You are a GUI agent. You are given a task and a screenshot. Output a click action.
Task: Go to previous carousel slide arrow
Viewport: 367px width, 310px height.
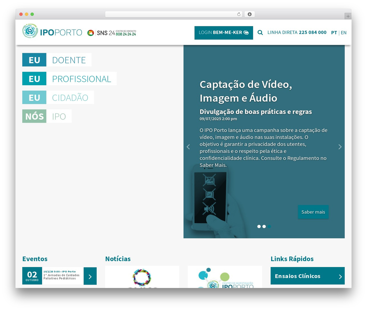(x=188, y=147)
